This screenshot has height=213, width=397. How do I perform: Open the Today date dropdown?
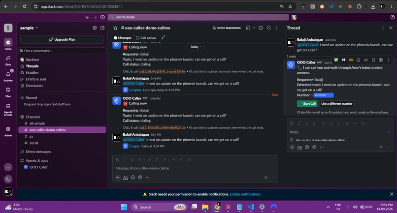pyautogui.click(x=196, y=47)
